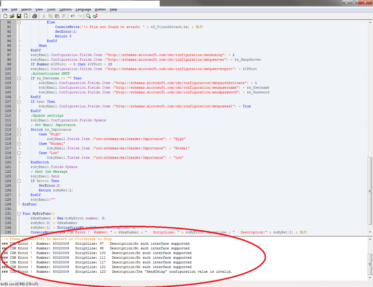373x287 pixels.
Task: Open Find with the magnifying glass icon
Action: pos(89,16)
